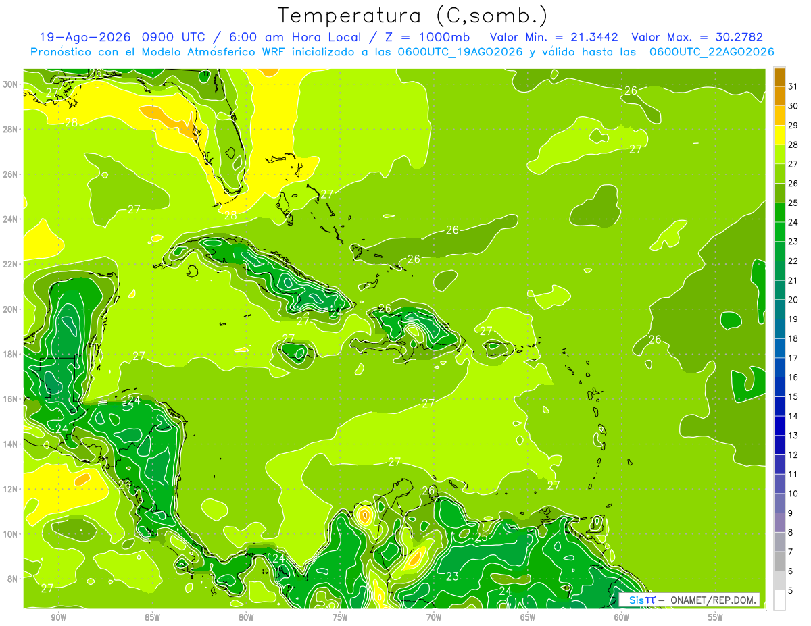Click the 12N latitude axis label
Viewport: 811px width, 626px height.
click(x=11, y=489)
